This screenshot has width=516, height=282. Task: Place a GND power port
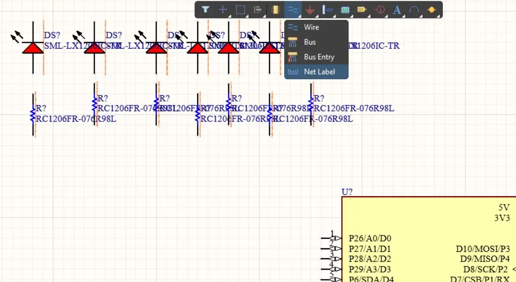click(310, 10)
